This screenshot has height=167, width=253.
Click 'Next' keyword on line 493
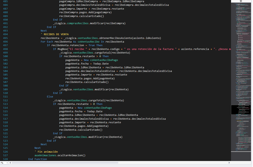(x=44, y=31)
